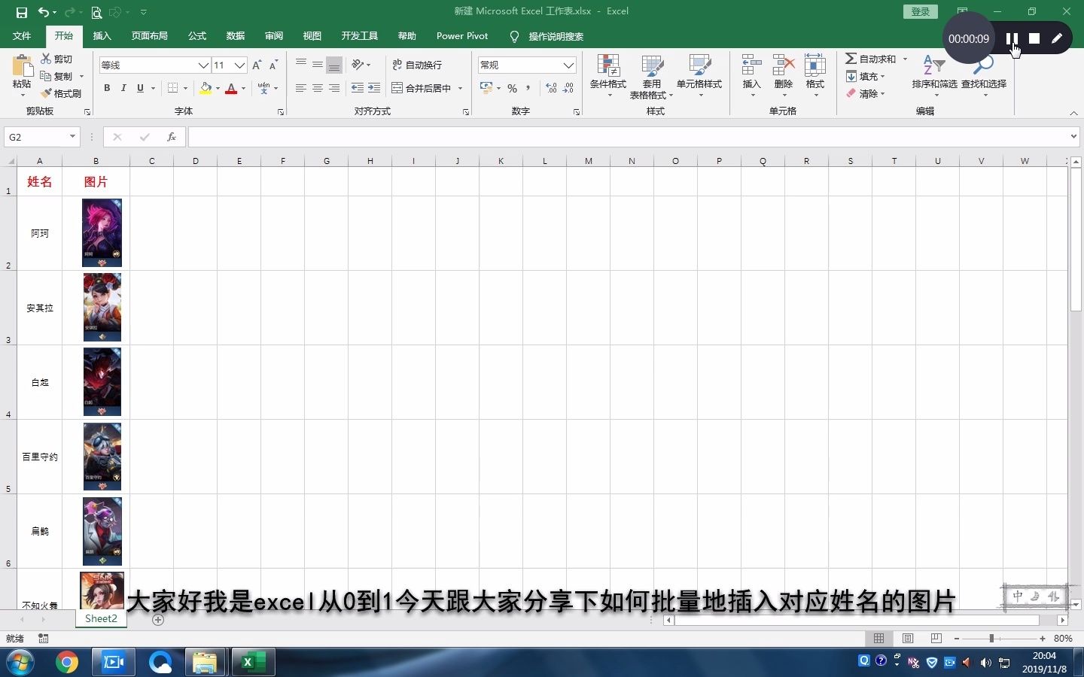Open the 文件 file menu
Screen dimensions: 1084x677
point(22,36)
